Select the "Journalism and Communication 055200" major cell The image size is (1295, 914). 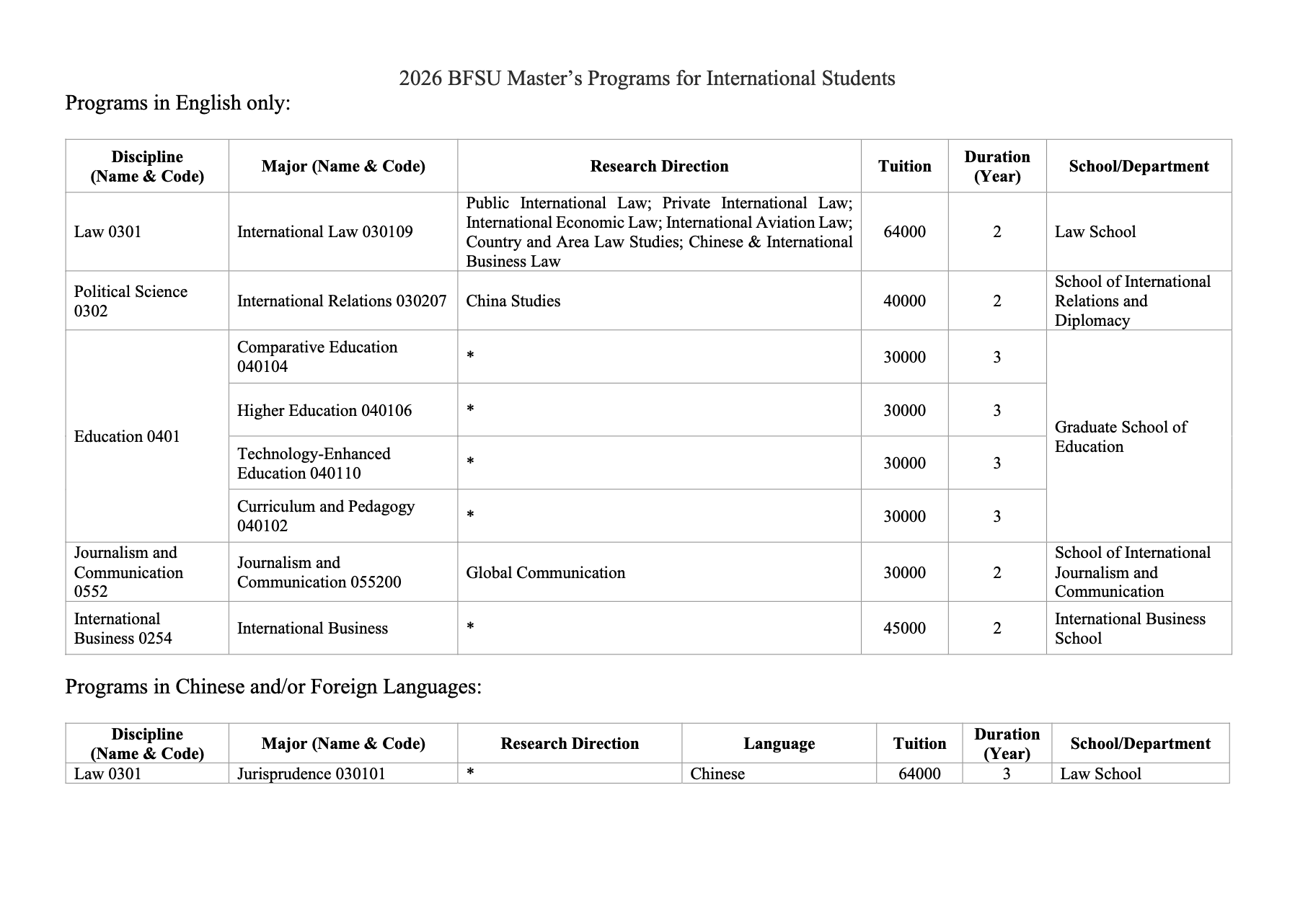point(319,572)
